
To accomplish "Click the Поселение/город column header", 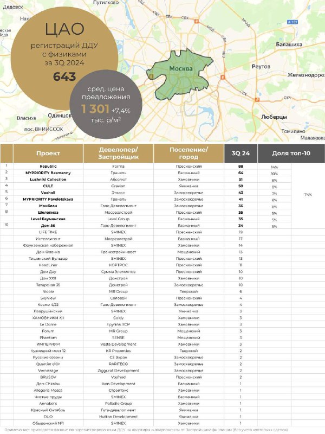I will (188, 153).
